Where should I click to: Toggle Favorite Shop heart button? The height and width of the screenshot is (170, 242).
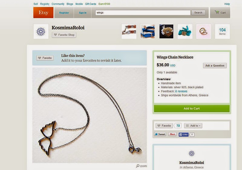64,35
